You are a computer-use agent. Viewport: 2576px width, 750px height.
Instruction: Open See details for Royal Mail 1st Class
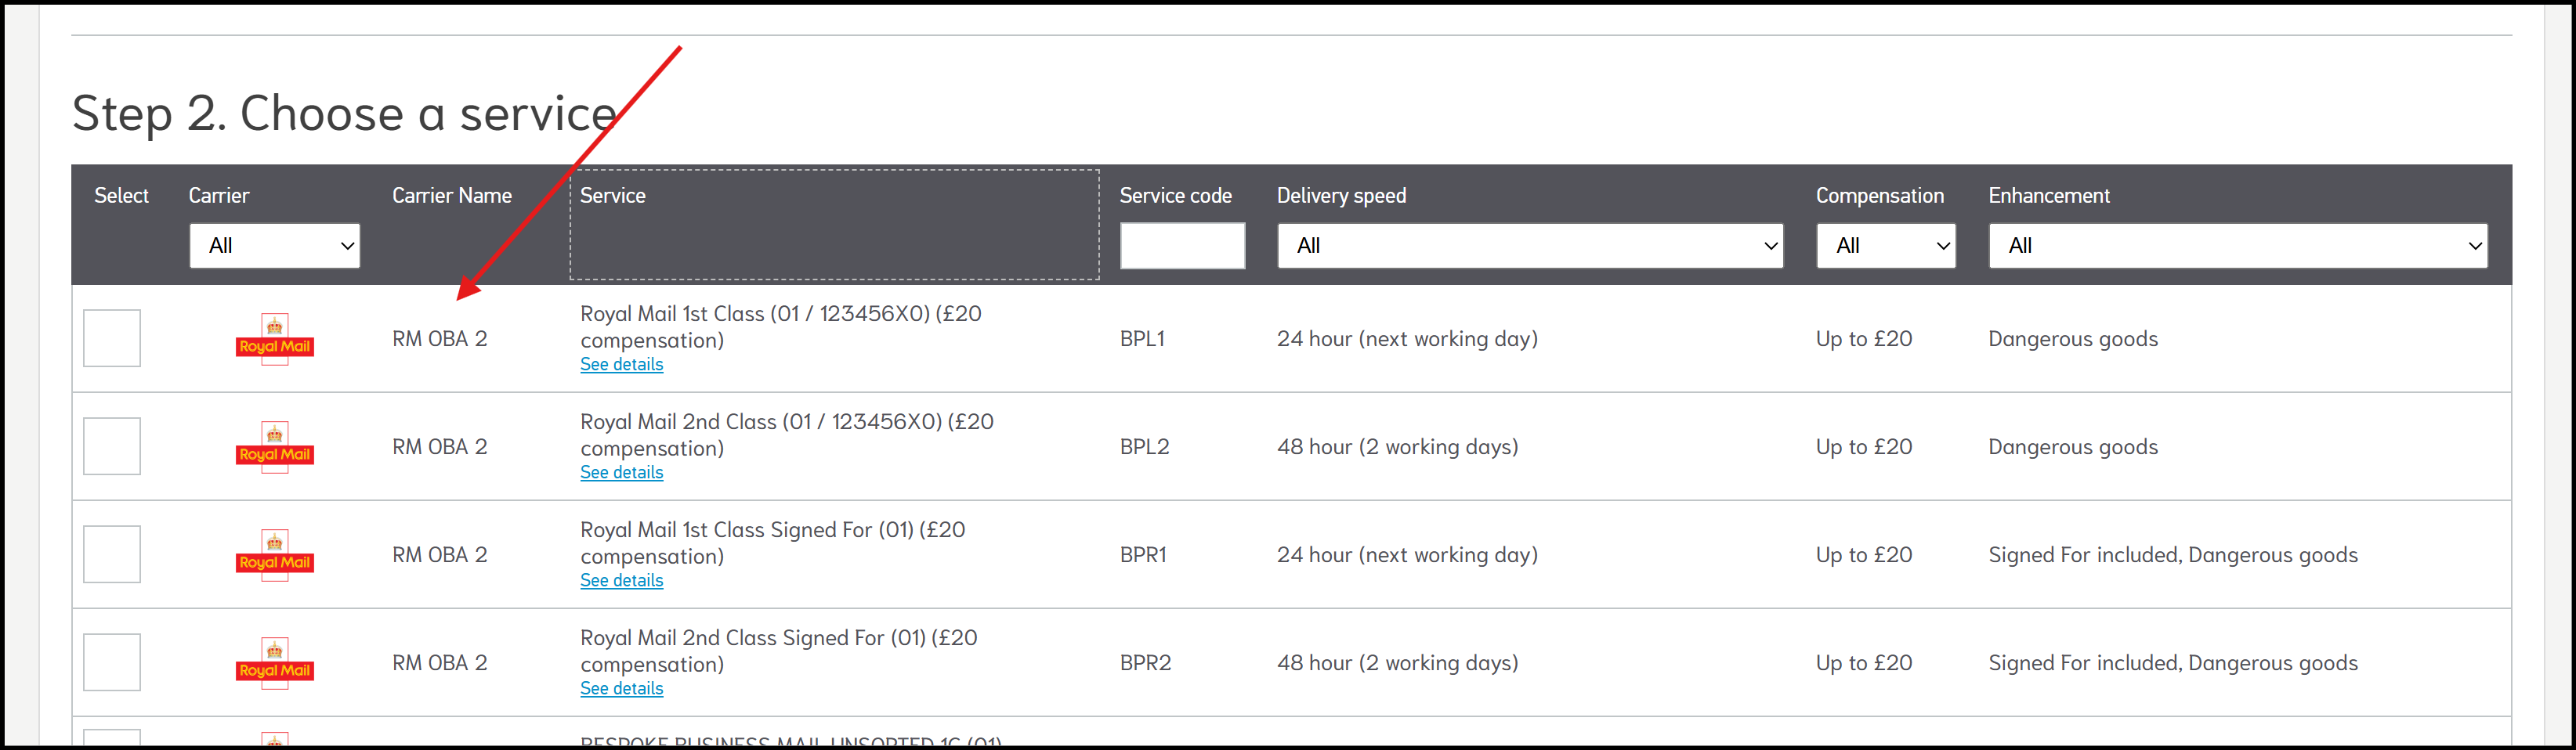pyautogui.click(x=622, y=366)
